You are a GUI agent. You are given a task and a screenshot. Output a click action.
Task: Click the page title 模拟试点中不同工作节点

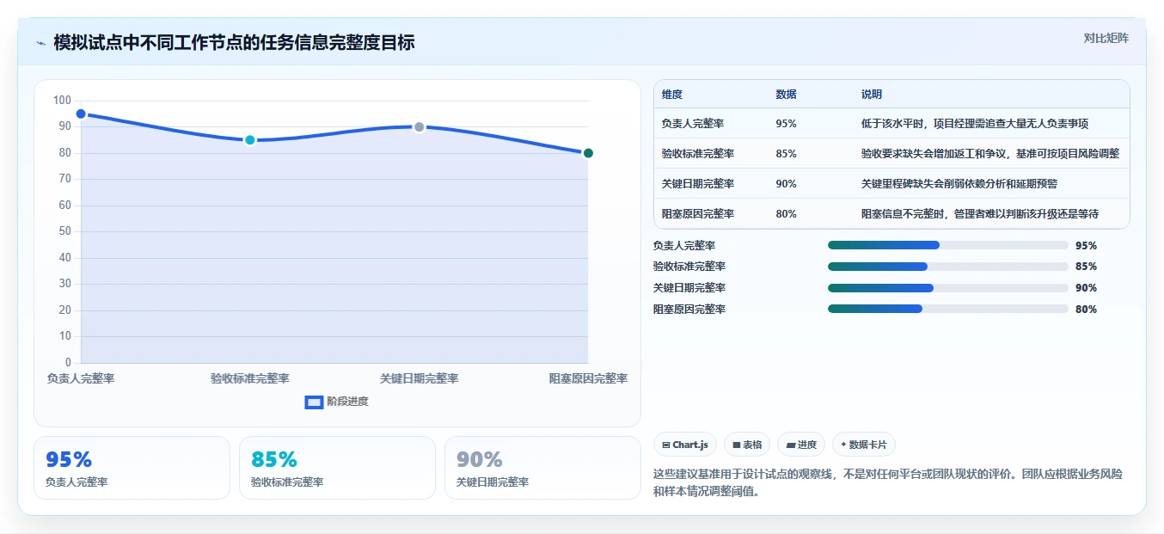[x=234, y=43]
